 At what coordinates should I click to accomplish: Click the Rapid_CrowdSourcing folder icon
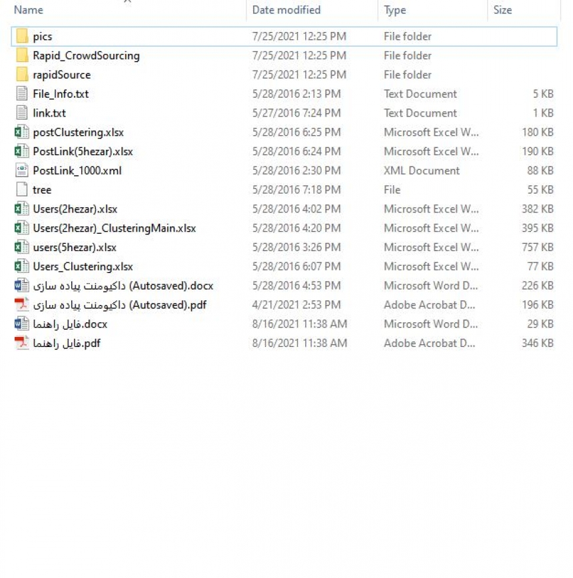point(22,55)
